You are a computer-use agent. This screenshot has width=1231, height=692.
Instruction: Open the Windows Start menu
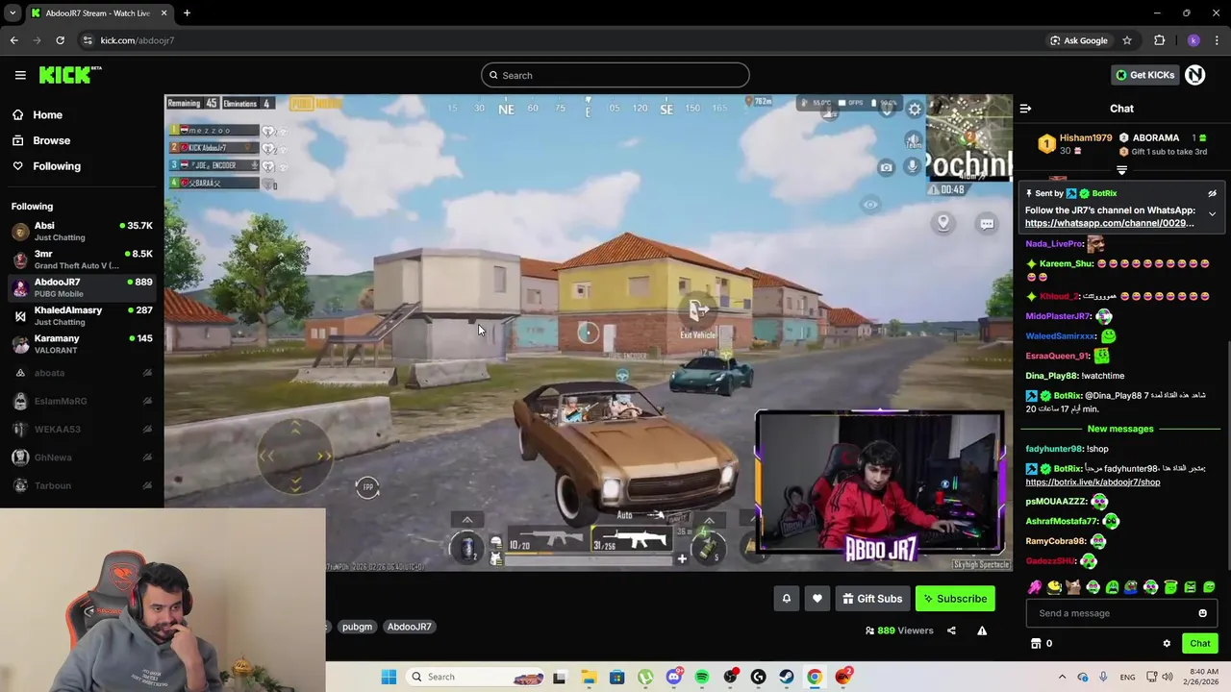pos(389,677)
